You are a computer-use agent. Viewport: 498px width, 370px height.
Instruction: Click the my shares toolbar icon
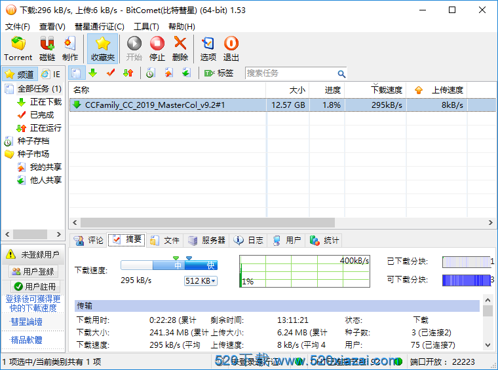168,73
